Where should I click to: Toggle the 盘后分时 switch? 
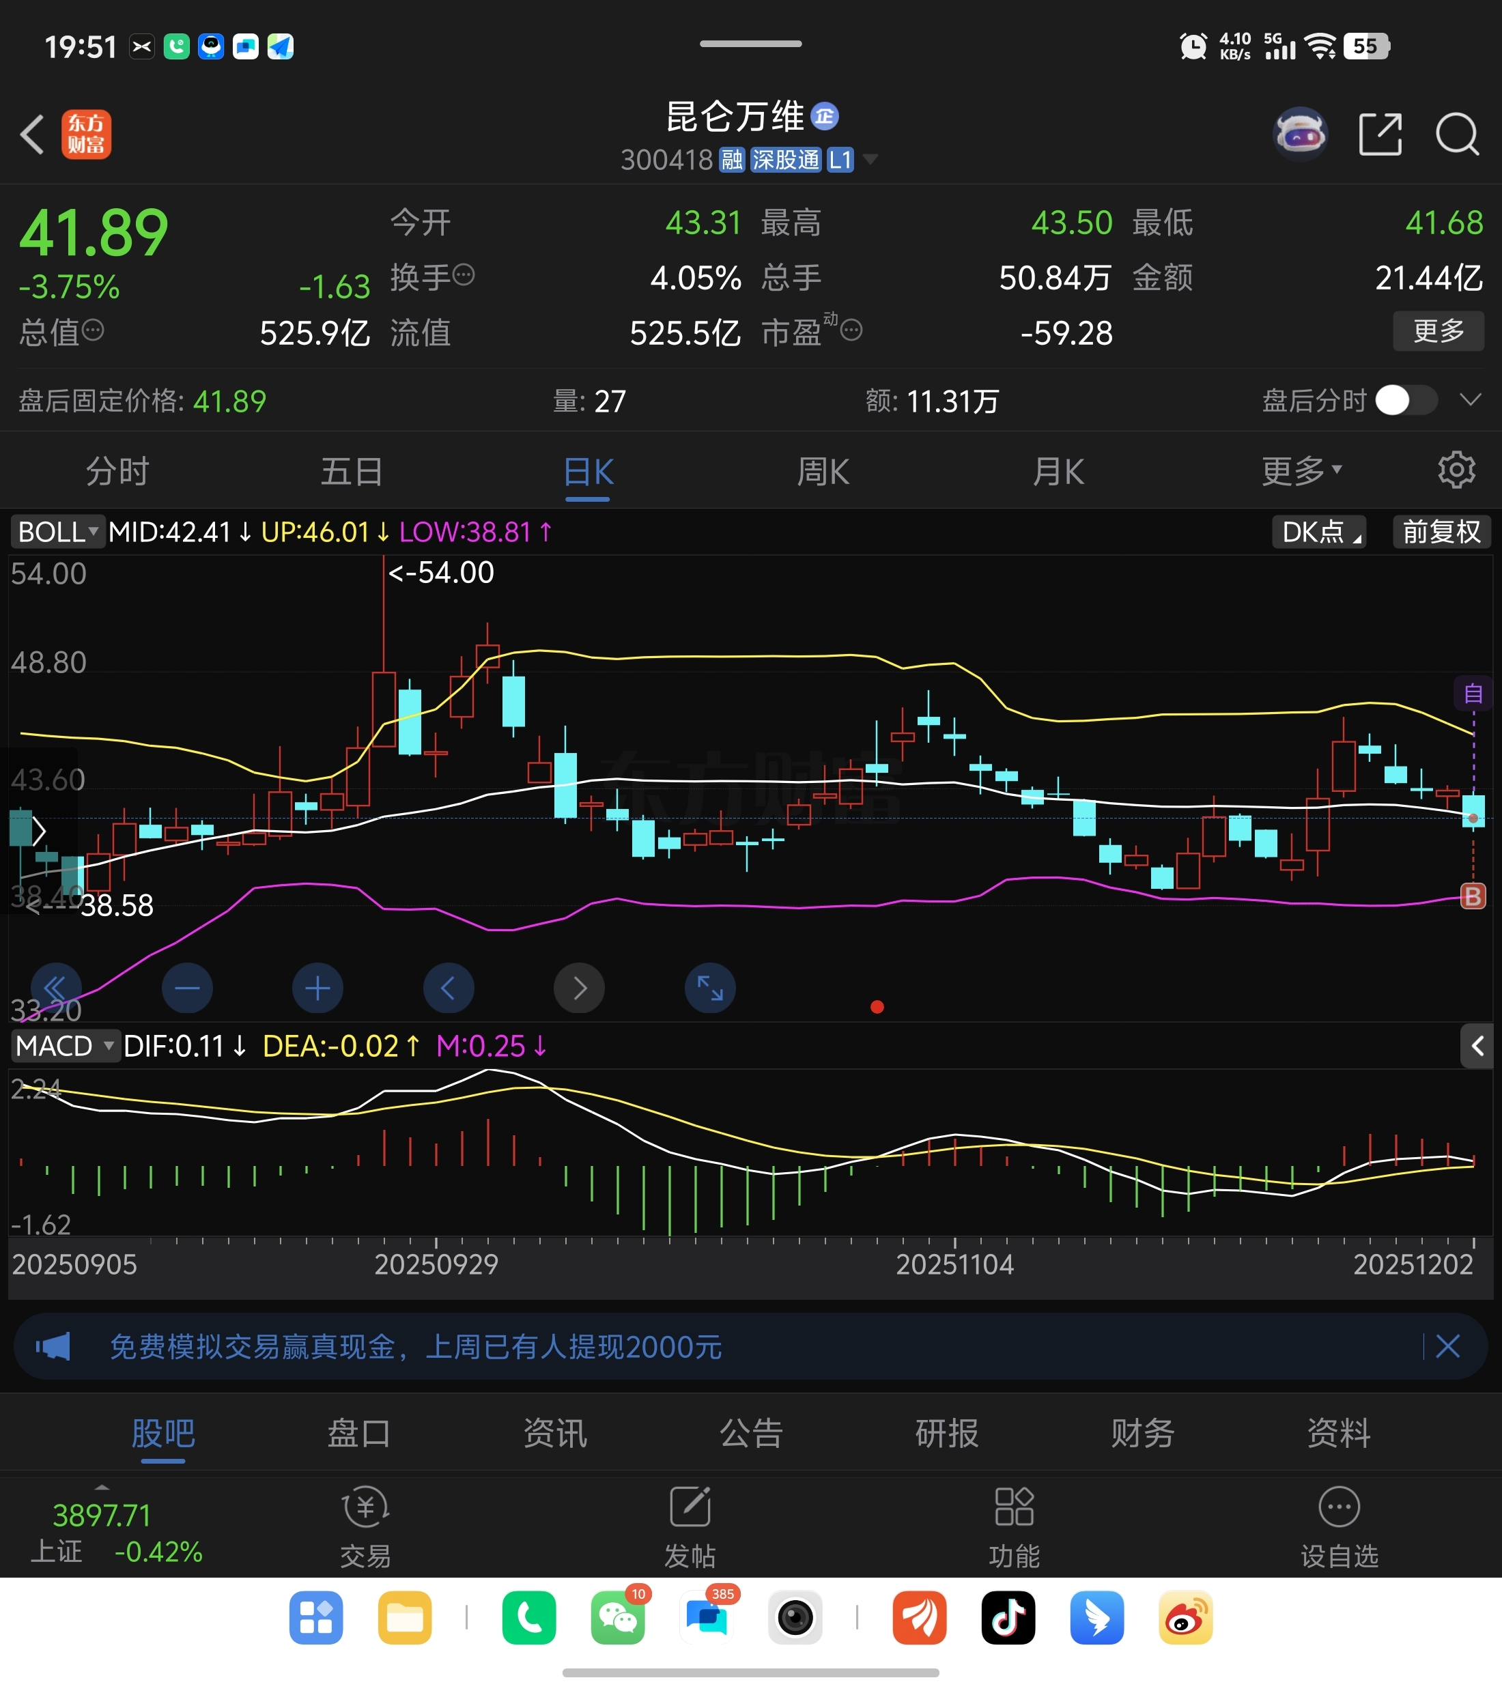pyautogui.click(x=1406, y=401)
